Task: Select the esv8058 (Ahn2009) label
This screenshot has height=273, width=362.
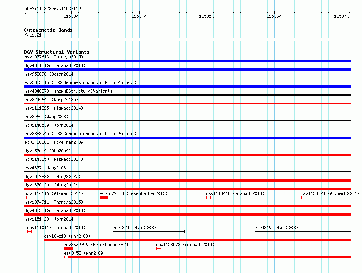Action: coord(85,253)
